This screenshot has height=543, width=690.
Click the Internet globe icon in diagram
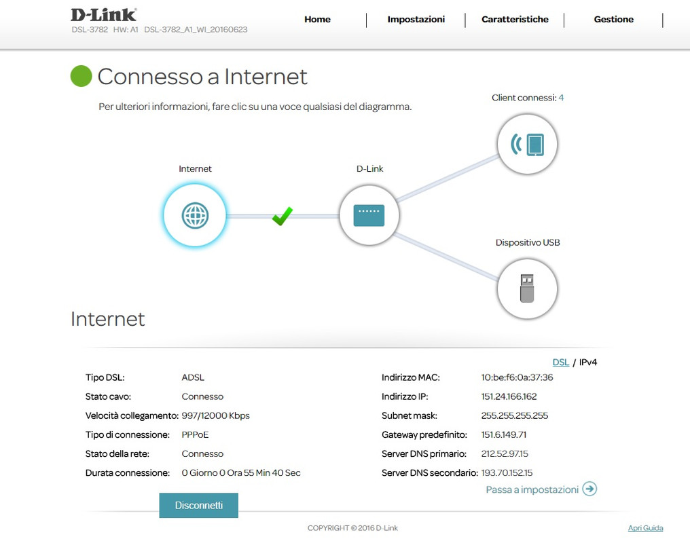point(195,215)
